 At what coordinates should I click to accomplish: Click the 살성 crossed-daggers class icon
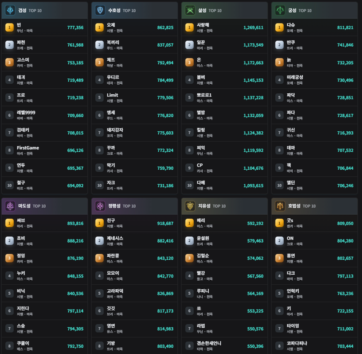click(190, 10)
